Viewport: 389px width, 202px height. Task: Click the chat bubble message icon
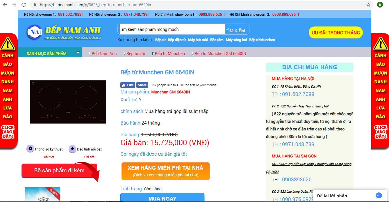click(379, 195)
